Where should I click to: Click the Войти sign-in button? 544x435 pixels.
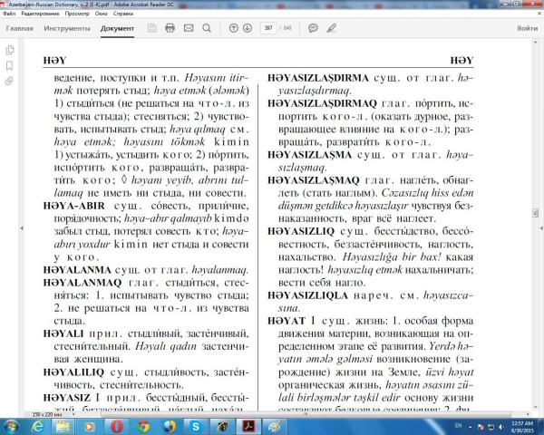click(526, 28)
